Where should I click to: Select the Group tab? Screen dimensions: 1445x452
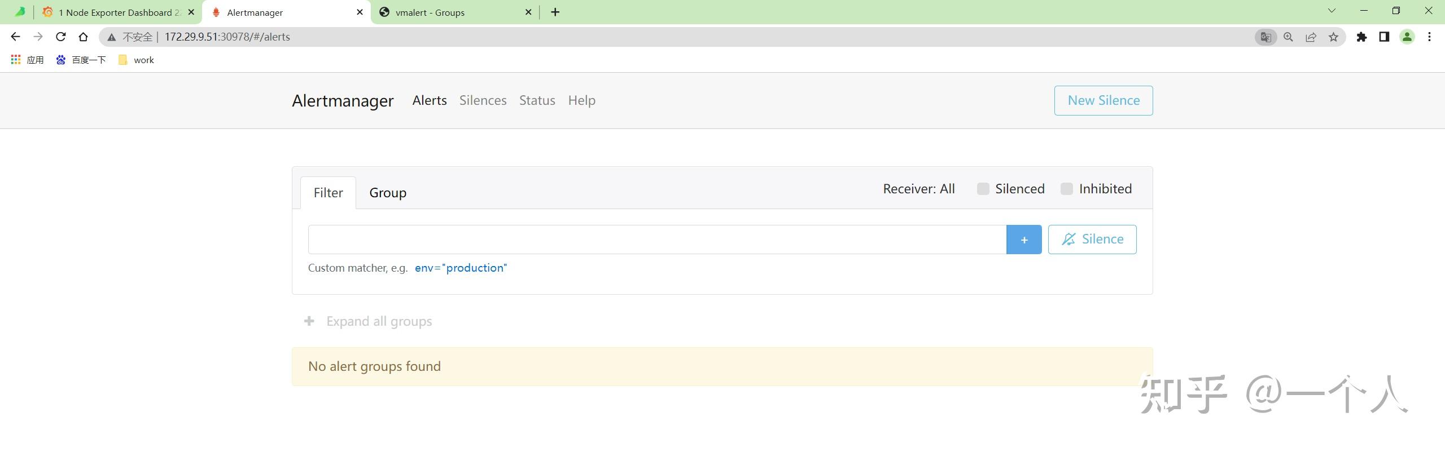click(388, 193)
